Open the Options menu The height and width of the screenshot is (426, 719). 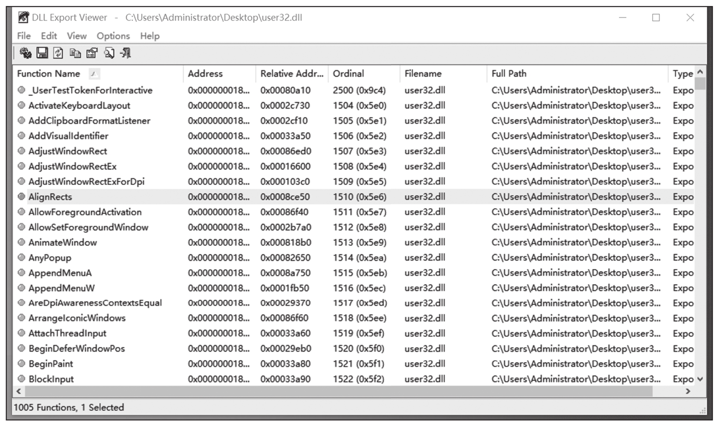pos(113,36)
